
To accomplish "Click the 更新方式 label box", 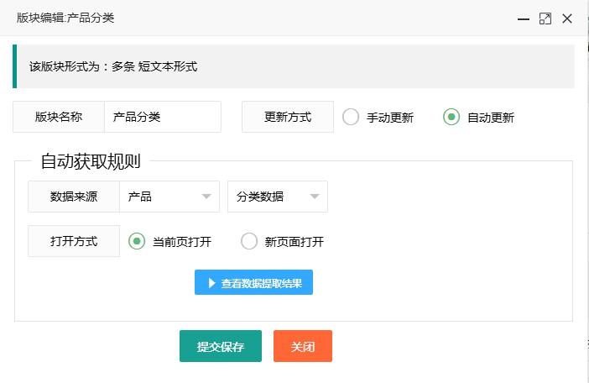I will pyautogui.click(x=288, y=118).
